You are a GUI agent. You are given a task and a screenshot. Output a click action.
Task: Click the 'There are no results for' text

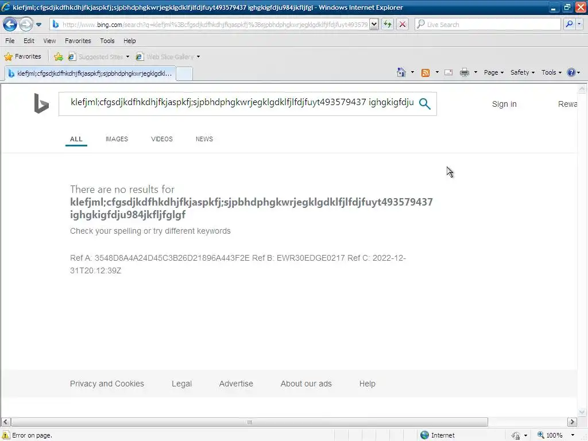(122, 189)
